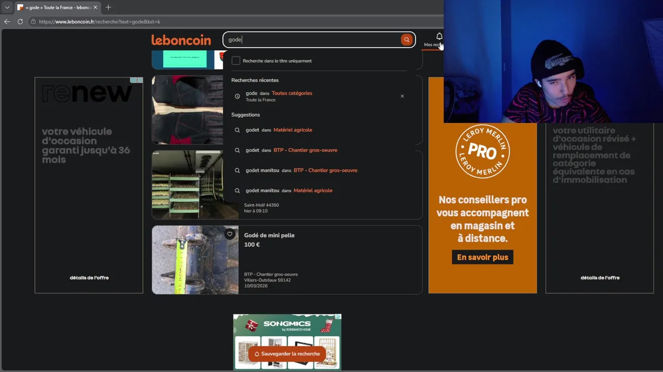Screen dimensions: 663x372
Task: Click magnifier icon next to godet manitou BTP
Action: tap(237, 171)
